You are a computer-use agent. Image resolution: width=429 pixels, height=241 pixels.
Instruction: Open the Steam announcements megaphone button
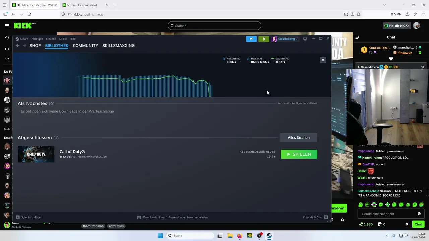pyautogui.click(x=251, y=39)
